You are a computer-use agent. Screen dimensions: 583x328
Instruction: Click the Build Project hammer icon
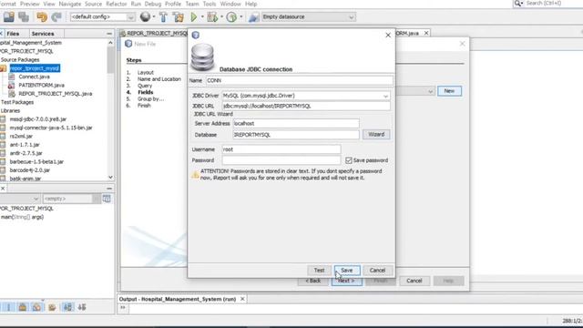163,16
